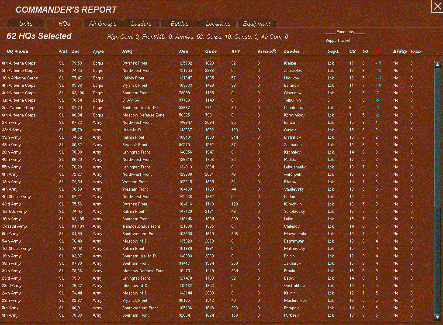
Task: Click leader Zakharkin of 49th Army
Action: (293, 145)
